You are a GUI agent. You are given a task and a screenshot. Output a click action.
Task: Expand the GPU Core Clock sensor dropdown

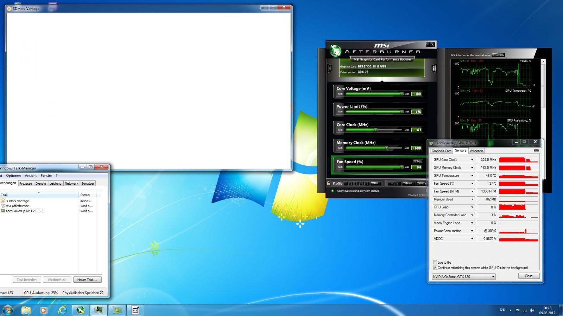point(472,160)
